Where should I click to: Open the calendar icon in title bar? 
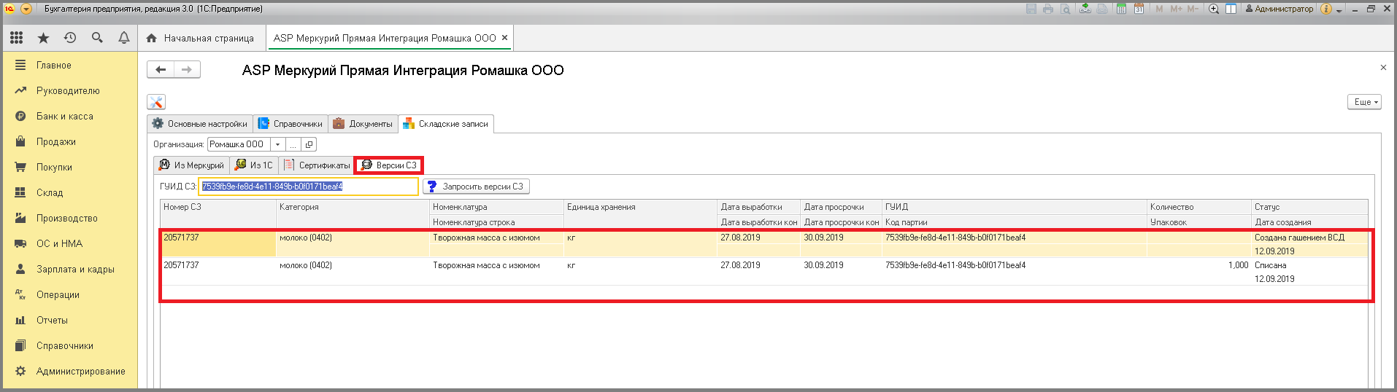[1139, 9]
